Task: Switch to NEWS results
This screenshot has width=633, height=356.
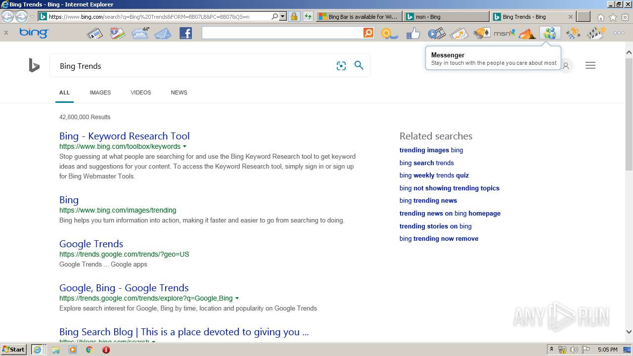Action: [x=179, y=92]
